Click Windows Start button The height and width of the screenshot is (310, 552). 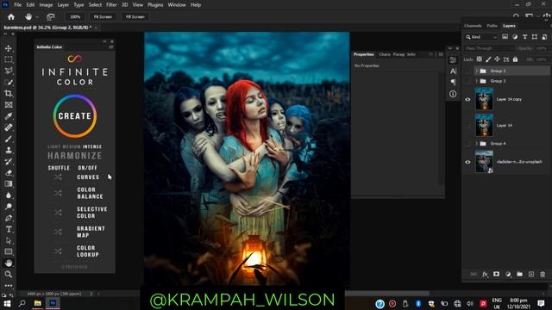[7, 303]
